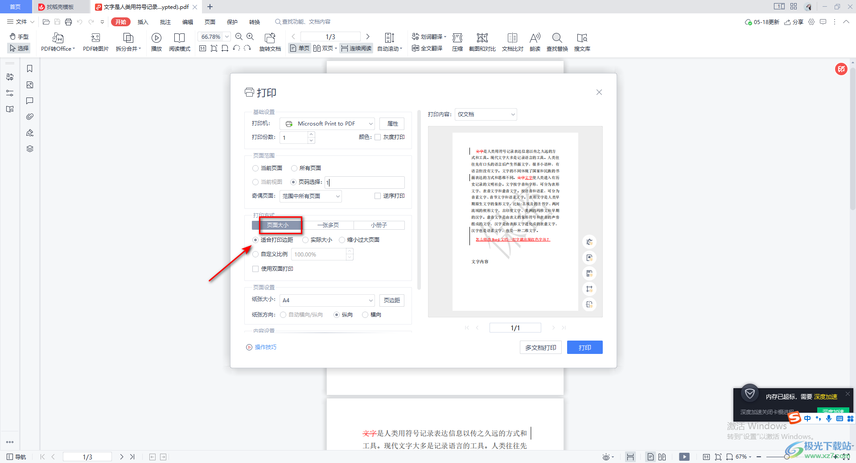This screenshot has width=856, height=463.
Task: Start the 播放 slideshow icon
Action: pyautogui.click(x=156, y=38)
